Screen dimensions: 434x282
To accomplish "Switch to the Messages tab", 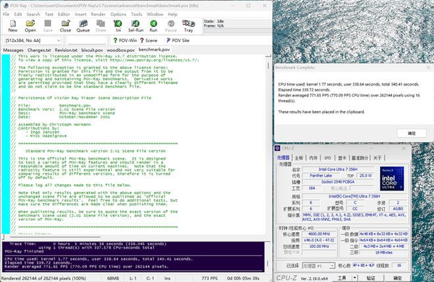I will click(13, 50).
